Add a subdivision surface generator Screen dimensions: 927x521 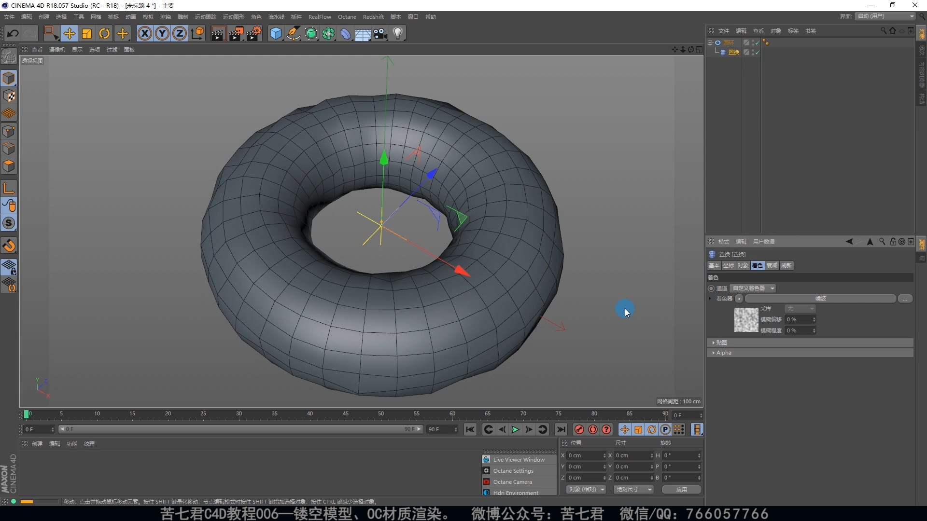pyautogui.click(x=311, y=33)
